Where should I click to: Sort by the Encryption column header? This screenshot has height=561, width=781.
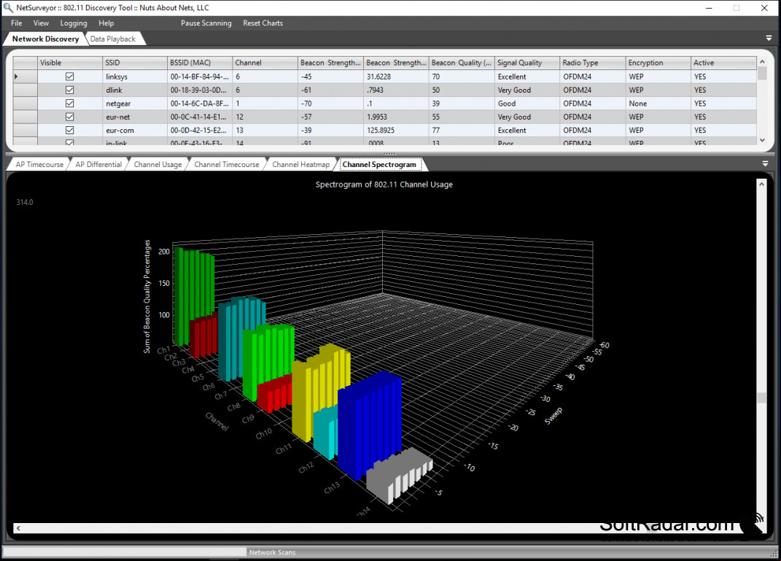(x=658, y=63)
